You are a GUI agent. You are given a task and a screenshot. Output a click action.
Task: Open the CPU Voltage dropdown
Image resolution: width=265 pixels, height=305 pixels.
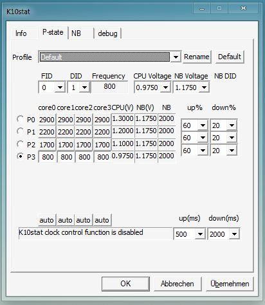pos(165,88)
